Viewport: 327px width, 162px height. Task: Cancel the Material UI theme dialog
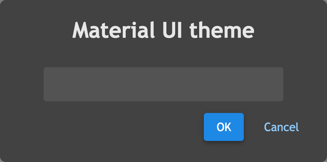tap(281, 127)
